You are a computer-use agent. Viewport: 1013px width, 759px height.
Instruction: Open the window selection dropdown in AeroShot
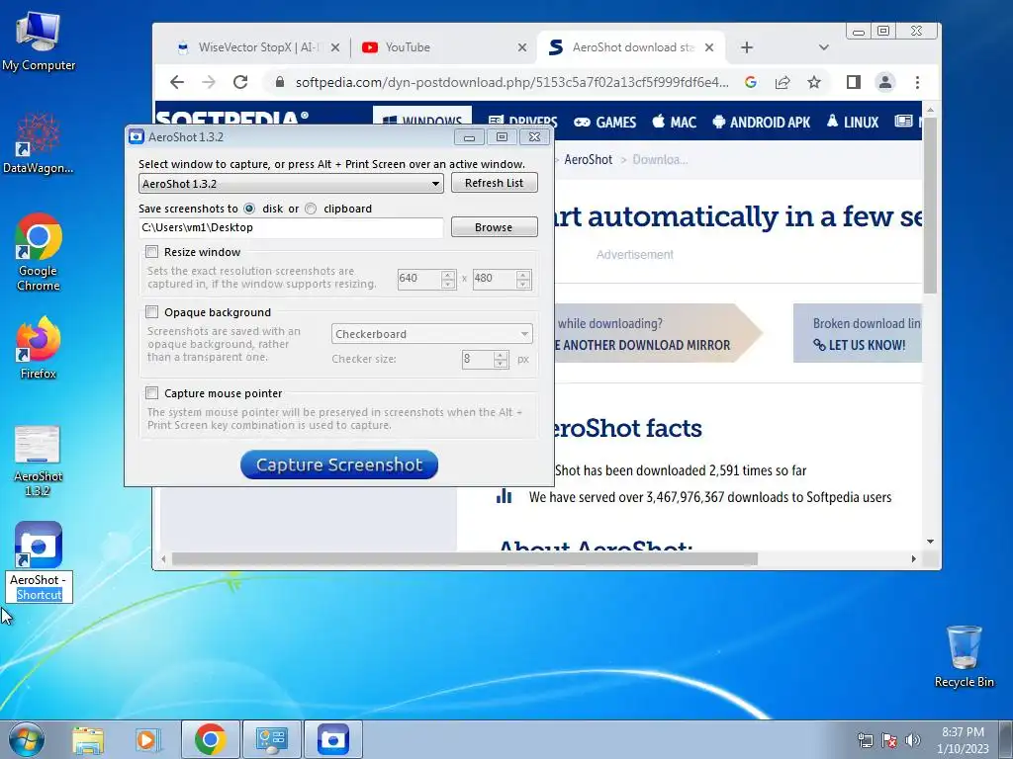point(291,183)
